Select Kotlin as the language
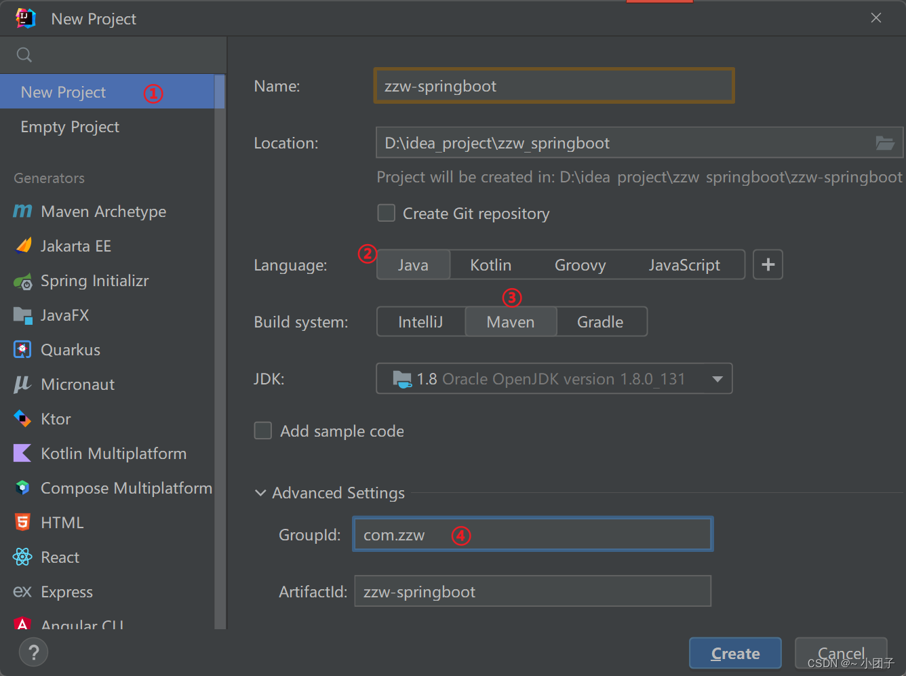This screenshot has width=906, height=676. click(491, 265)
